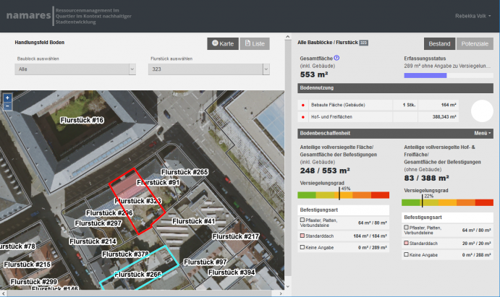Zoom out of the map with minus button
The width and height of the screenshot is (500, 297).
pos(7,106)
